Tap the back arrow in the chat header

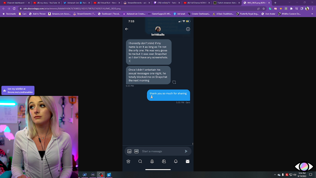point(127,29)
